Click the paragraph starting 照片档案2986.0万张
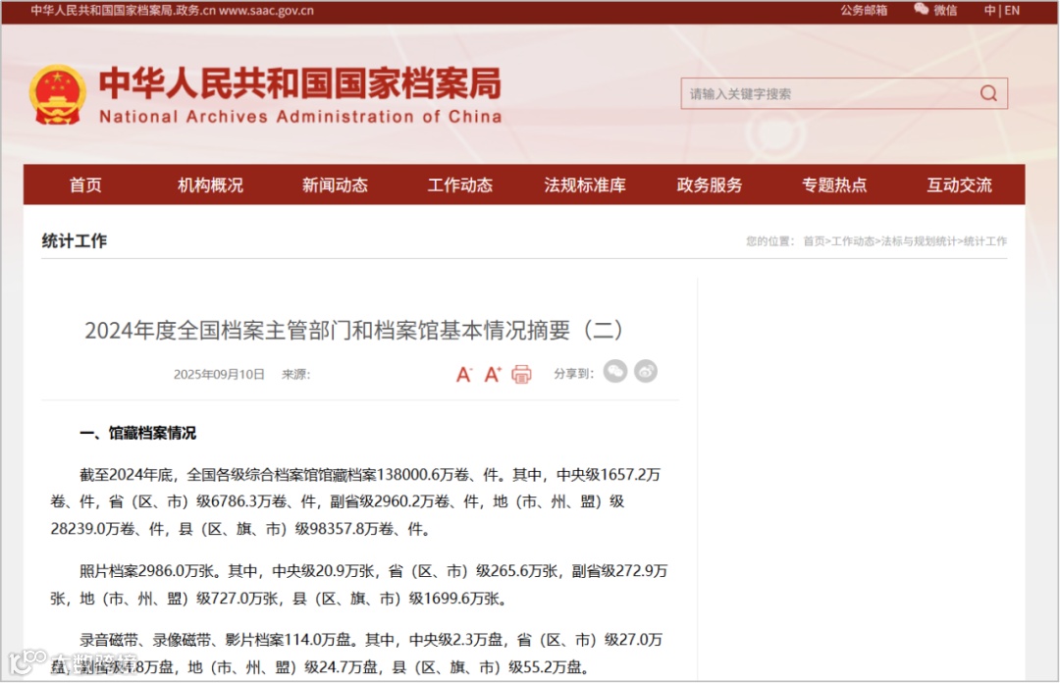 [359, 584]
